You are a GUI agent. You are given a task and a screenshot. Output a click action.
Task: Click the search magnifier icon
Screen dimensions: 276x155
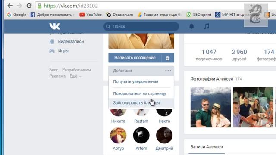pos(108,27)
